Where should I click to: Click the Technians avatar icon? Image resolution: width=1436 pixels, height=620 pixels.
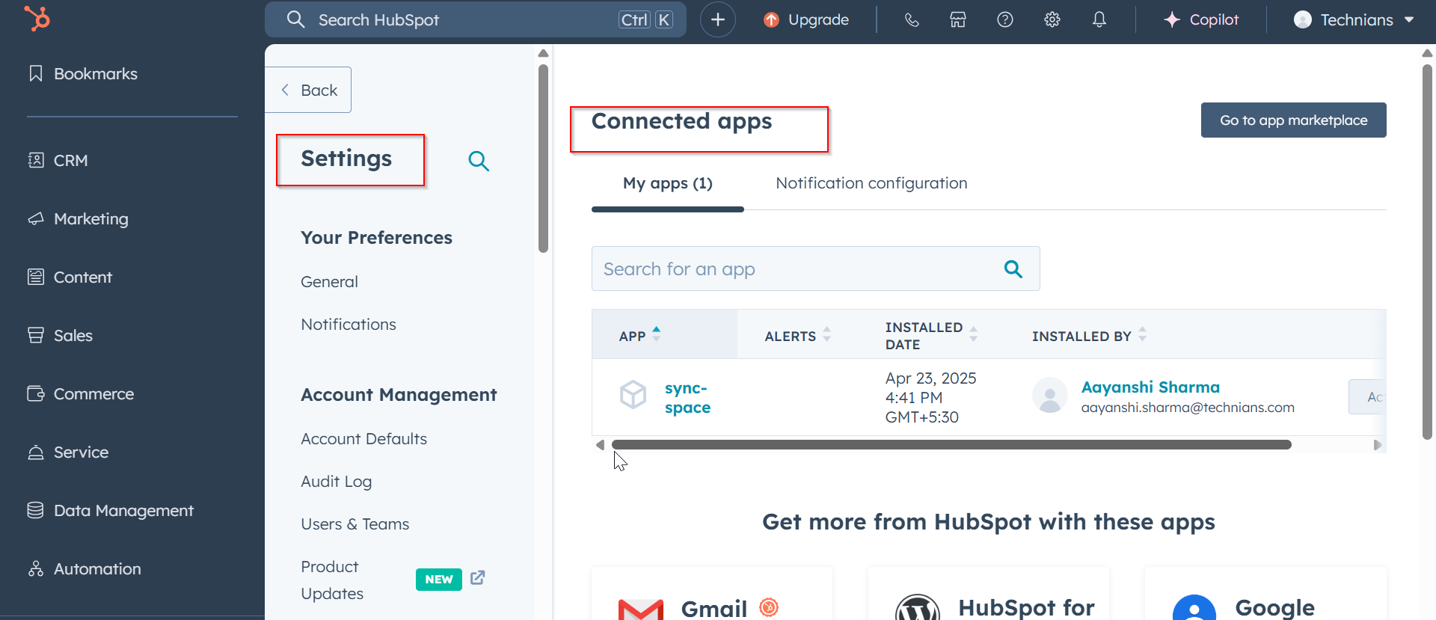(1302, 19)
